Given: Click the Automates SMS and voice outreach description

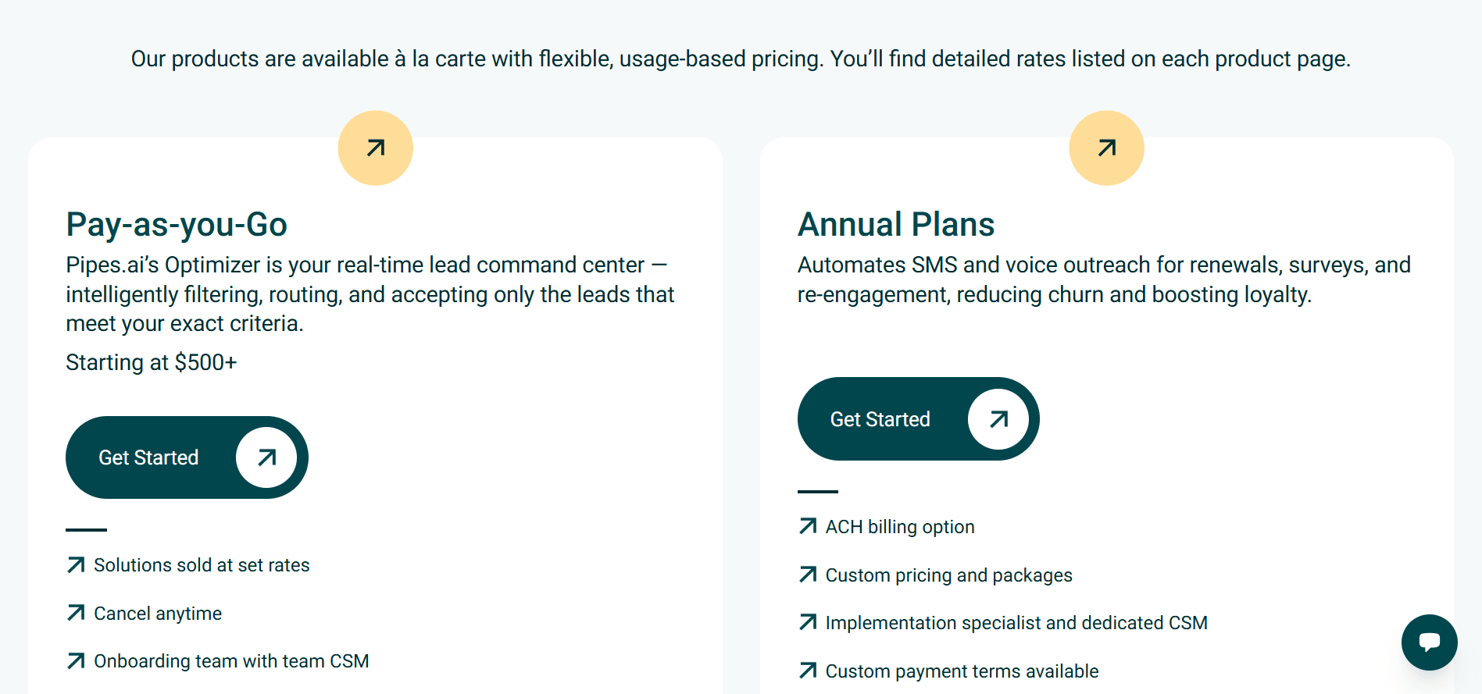Looking at the screenshot, I should (x=1103, y=279).
